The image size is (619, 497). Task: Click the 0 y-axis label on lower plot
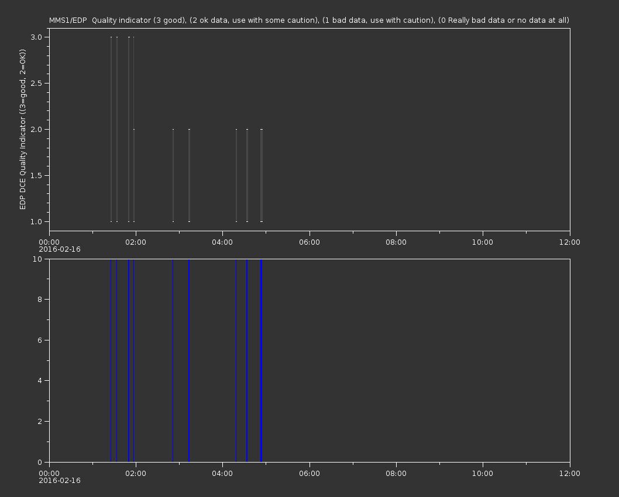coord(40,462)
